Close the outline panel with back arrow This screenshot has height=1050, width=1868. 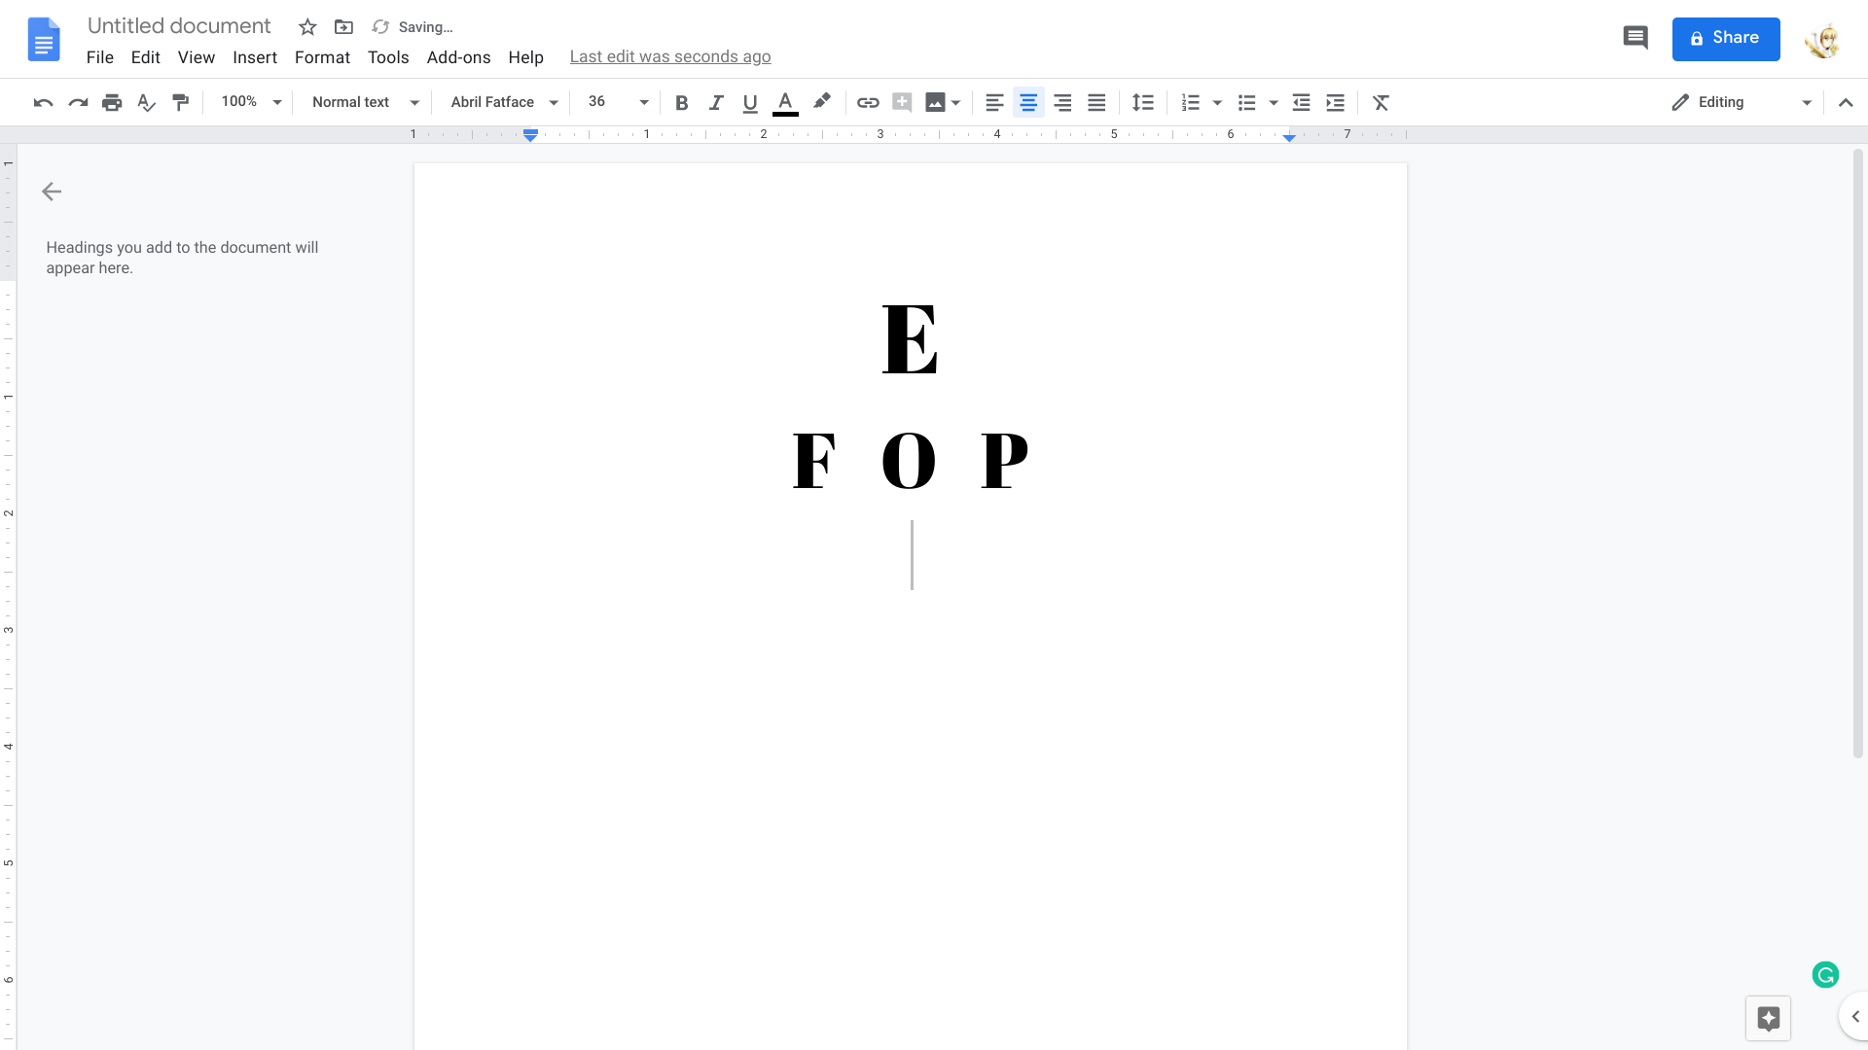(52, 192)
